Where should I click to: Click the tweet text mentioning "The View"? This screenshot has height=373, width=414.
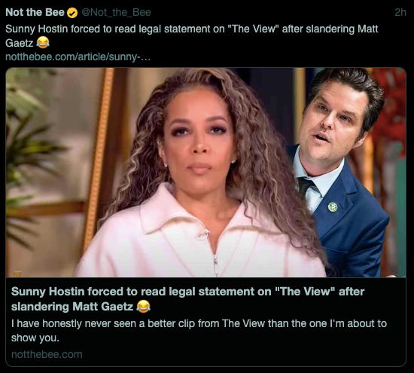192,35
